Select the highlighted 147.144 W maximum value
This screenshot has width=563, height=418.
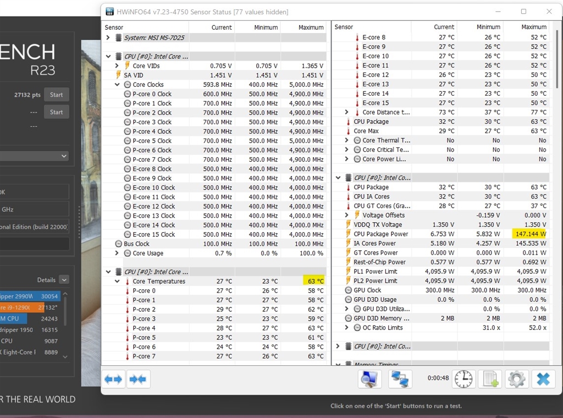point(530,234)
